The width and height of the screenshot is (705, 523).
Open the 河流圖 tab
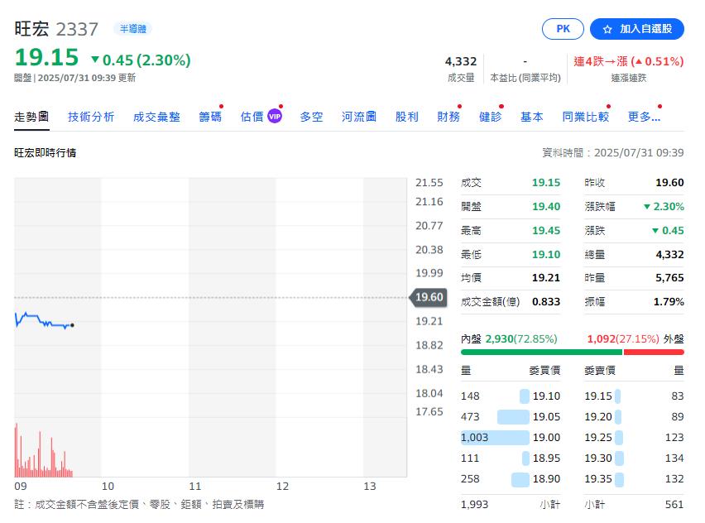359,117
